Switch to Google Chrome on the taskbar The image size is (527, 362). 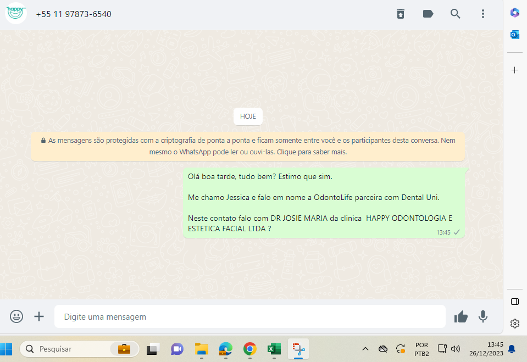pos(249,349)
